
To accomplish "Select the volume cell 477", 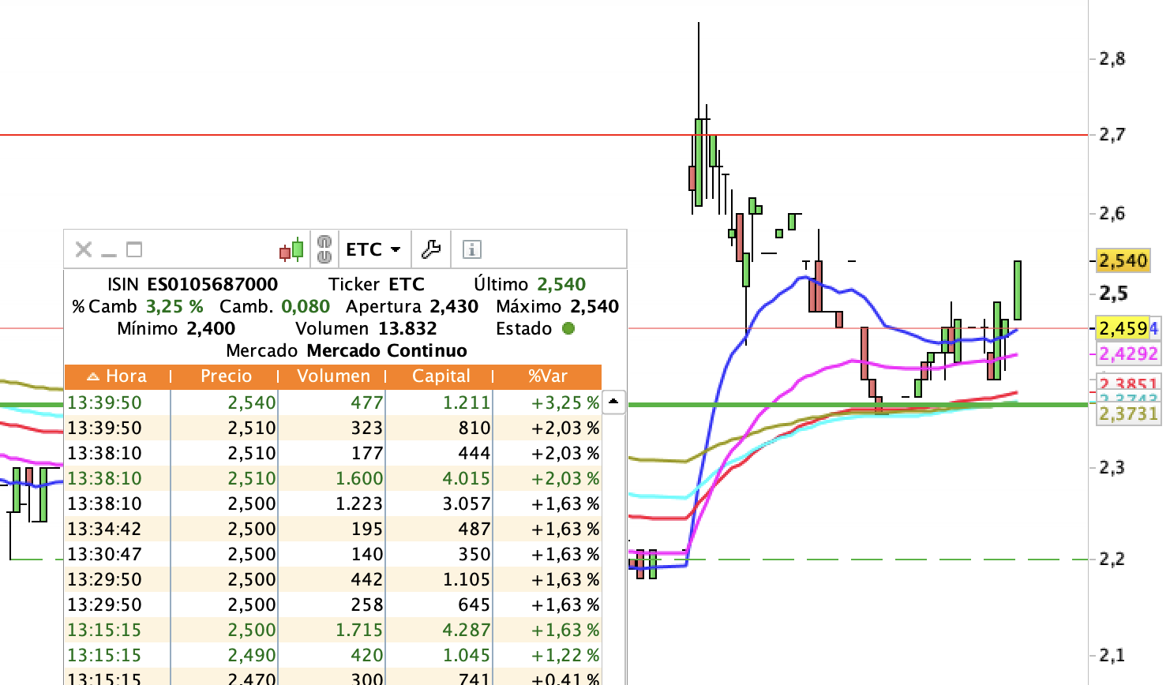I will (367, 402).
